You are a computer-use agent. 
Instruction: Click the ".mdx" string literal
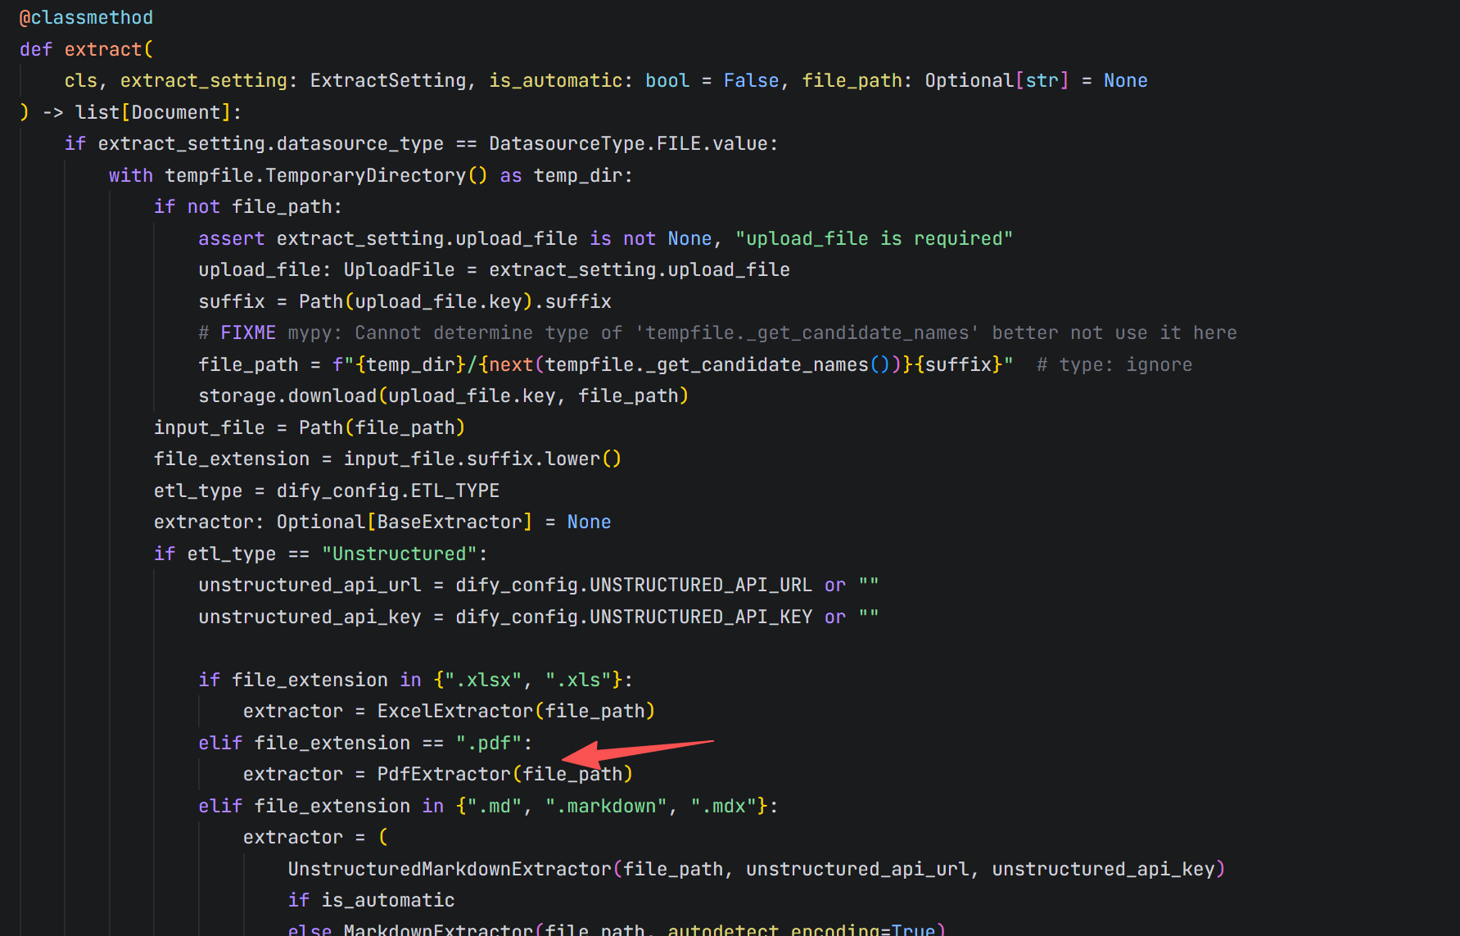pyautogui.click(x=723, y=806)
